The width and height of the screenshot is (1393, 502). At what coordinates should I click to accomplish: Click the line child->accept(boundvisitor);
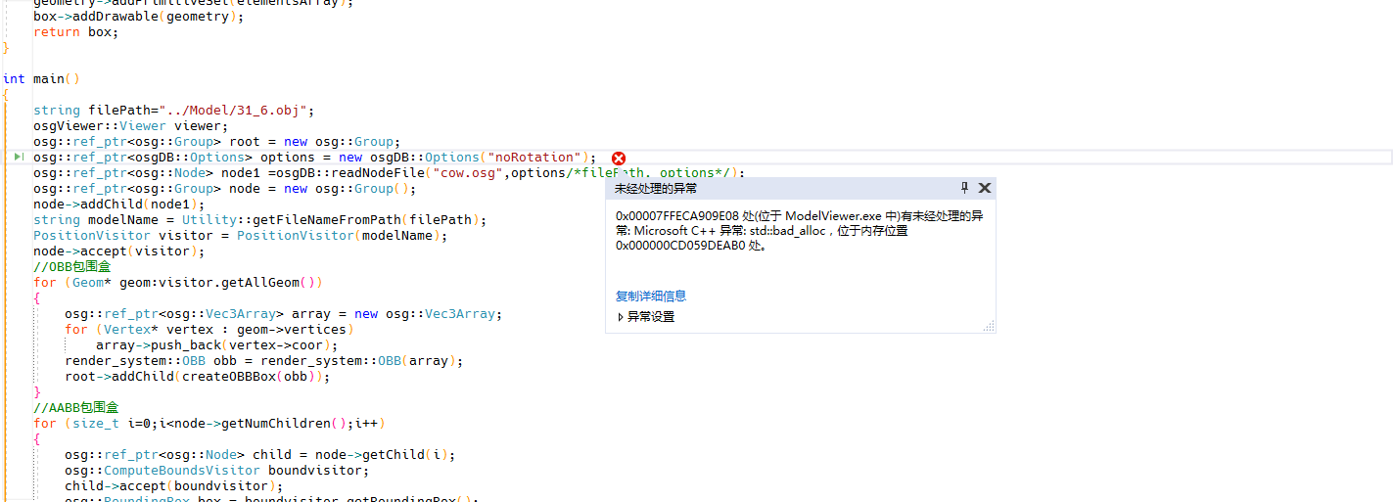click(174, 485)
